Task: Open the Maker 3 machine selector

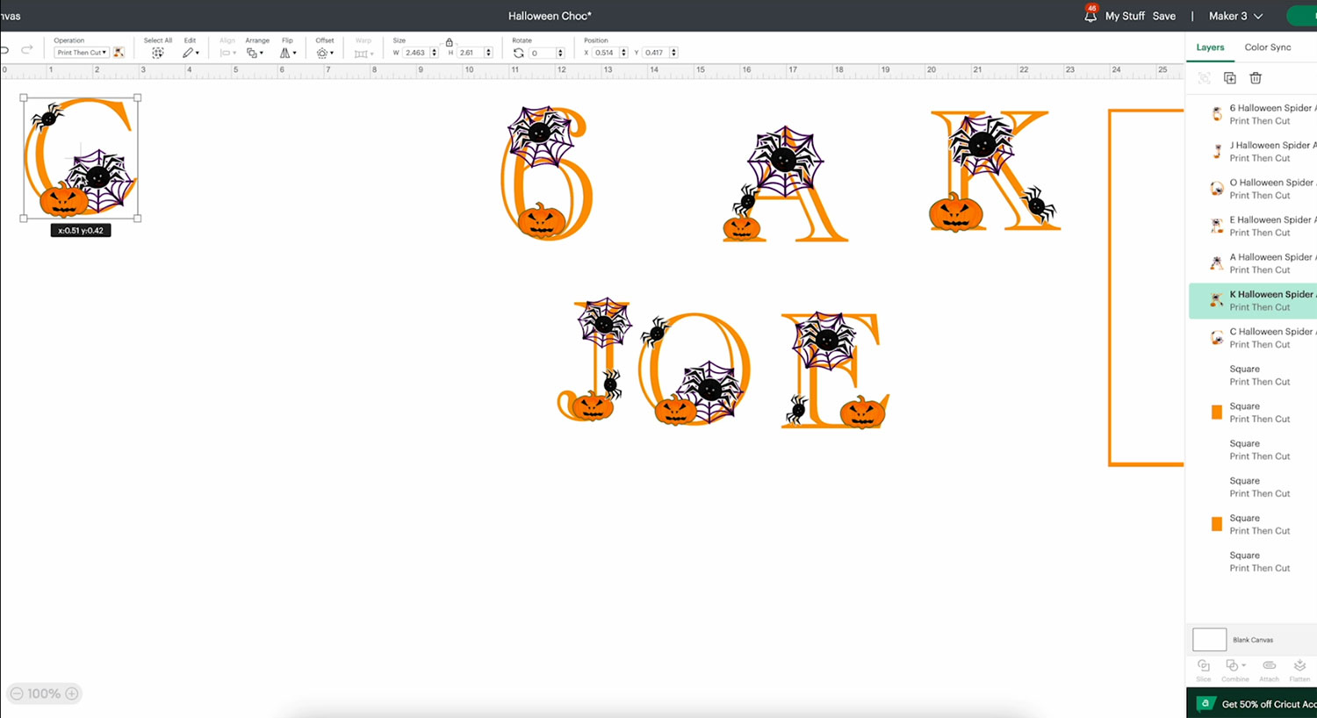Action: [1235, 16]
